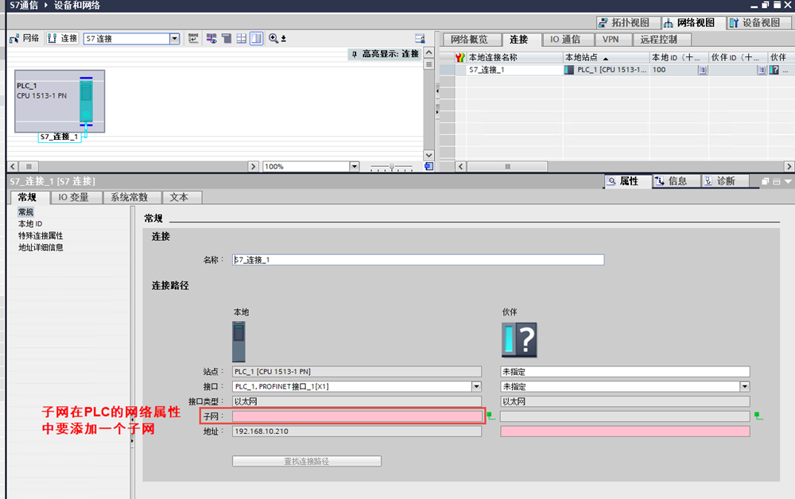Select 特殊连接属性 in the left navigation
This screenshot has height=499, width=795.
(41, 236)
